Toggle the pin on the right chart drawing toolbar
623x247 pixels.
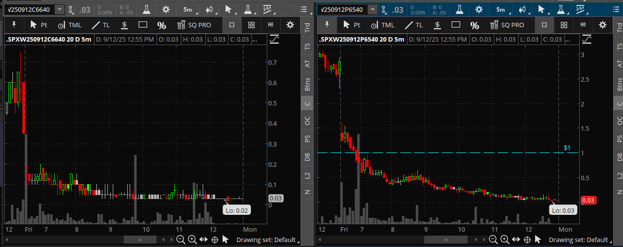point(326,25)
